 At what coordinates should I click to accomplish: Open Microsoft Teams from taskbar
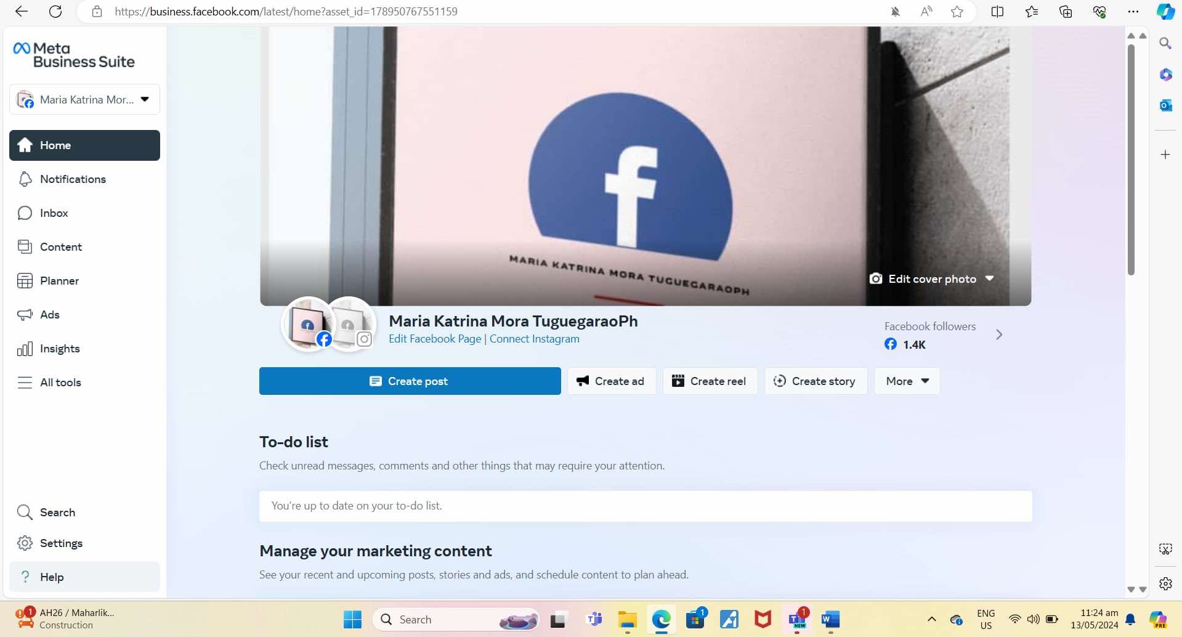click(x=594, y=620)
